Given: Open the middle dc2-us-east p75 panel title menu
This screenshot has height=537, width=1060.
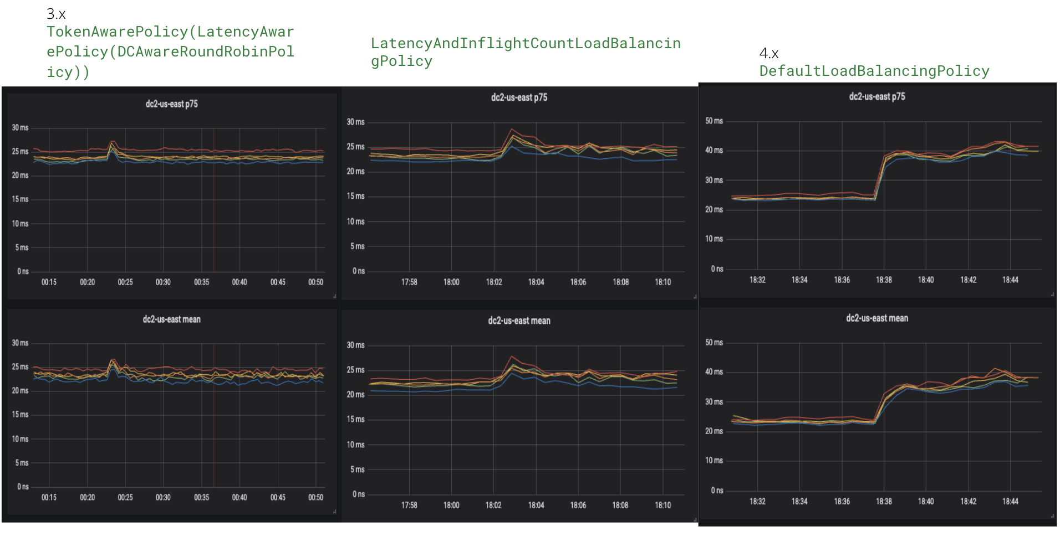Looking at the screenshot, I should click(x=518, y=97).
